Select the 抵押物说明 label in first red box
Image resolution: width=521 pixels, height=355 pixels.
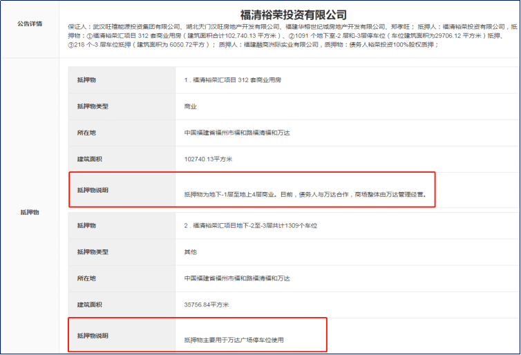[x=93, y=189]
